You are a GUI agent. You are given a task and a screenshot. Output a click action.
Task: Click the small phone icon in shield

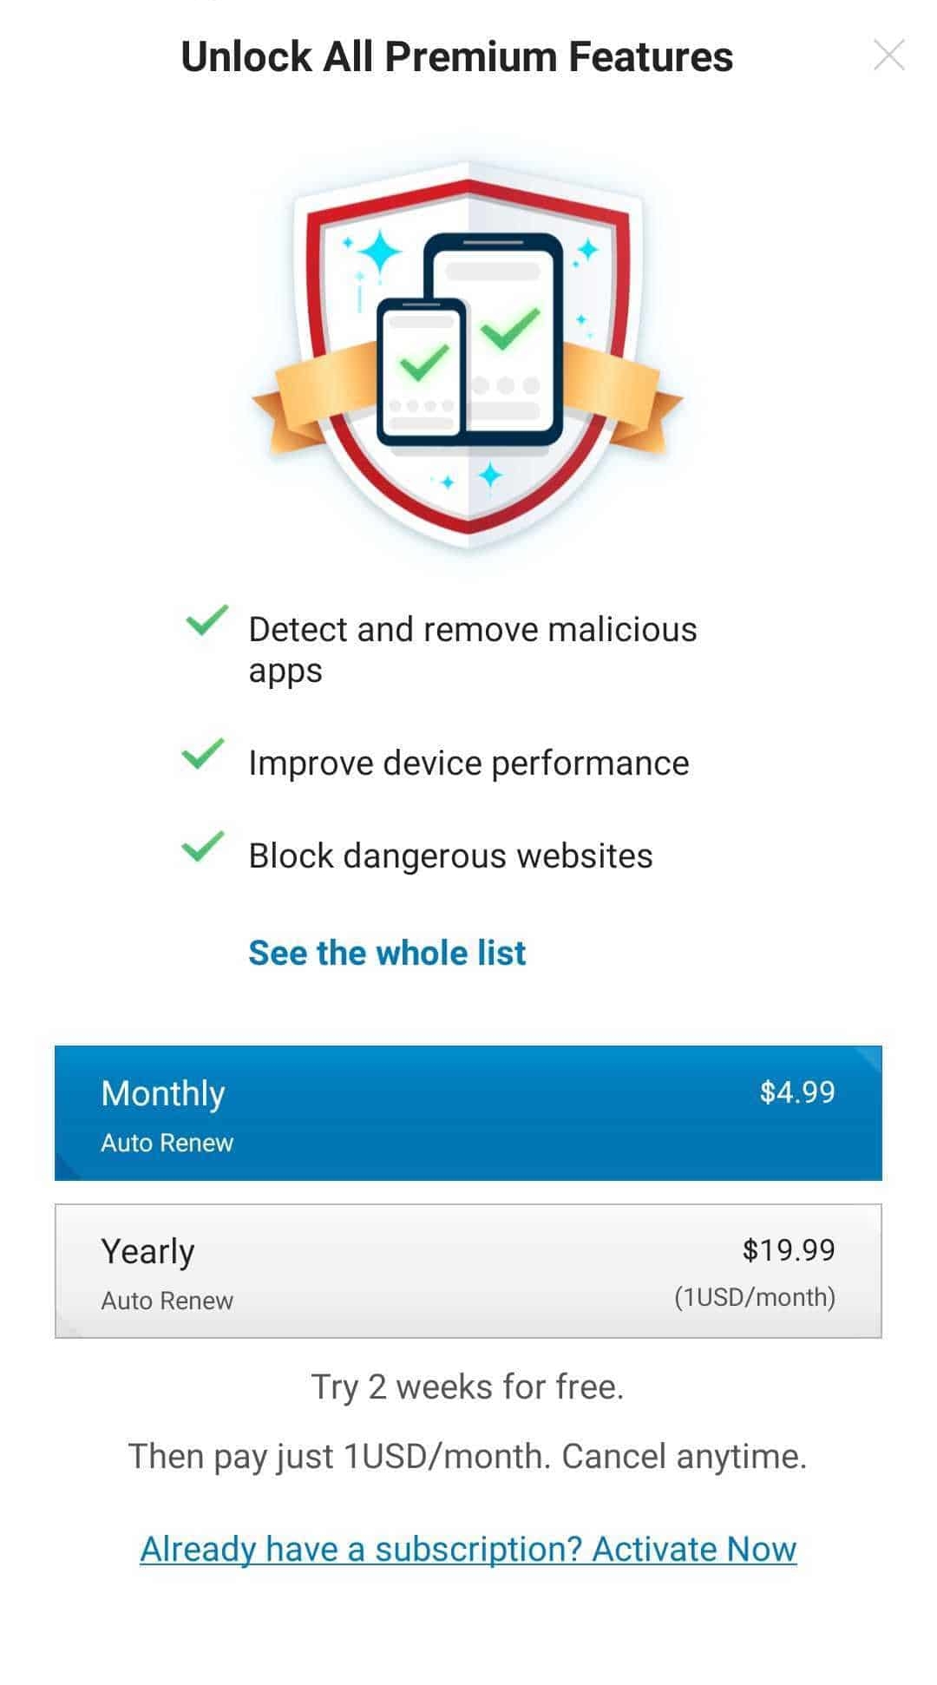(423, 370)
